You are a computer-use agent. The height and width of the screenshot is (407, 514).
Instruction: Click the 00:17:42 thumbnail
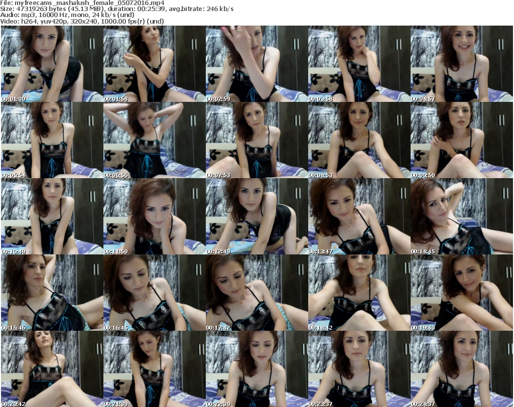[x=256, y=293]
